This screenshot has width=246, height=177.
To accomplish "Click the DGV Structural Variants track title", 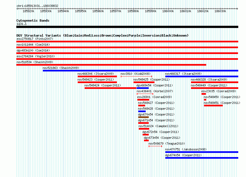I will tap(103, 35).
